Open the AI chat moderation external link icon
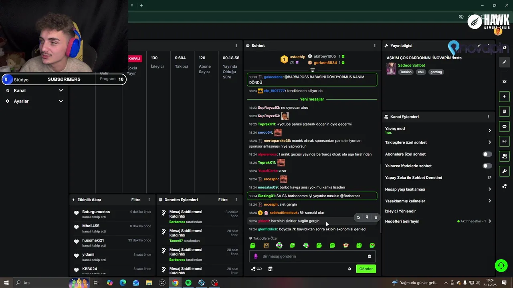 [489, 178]
